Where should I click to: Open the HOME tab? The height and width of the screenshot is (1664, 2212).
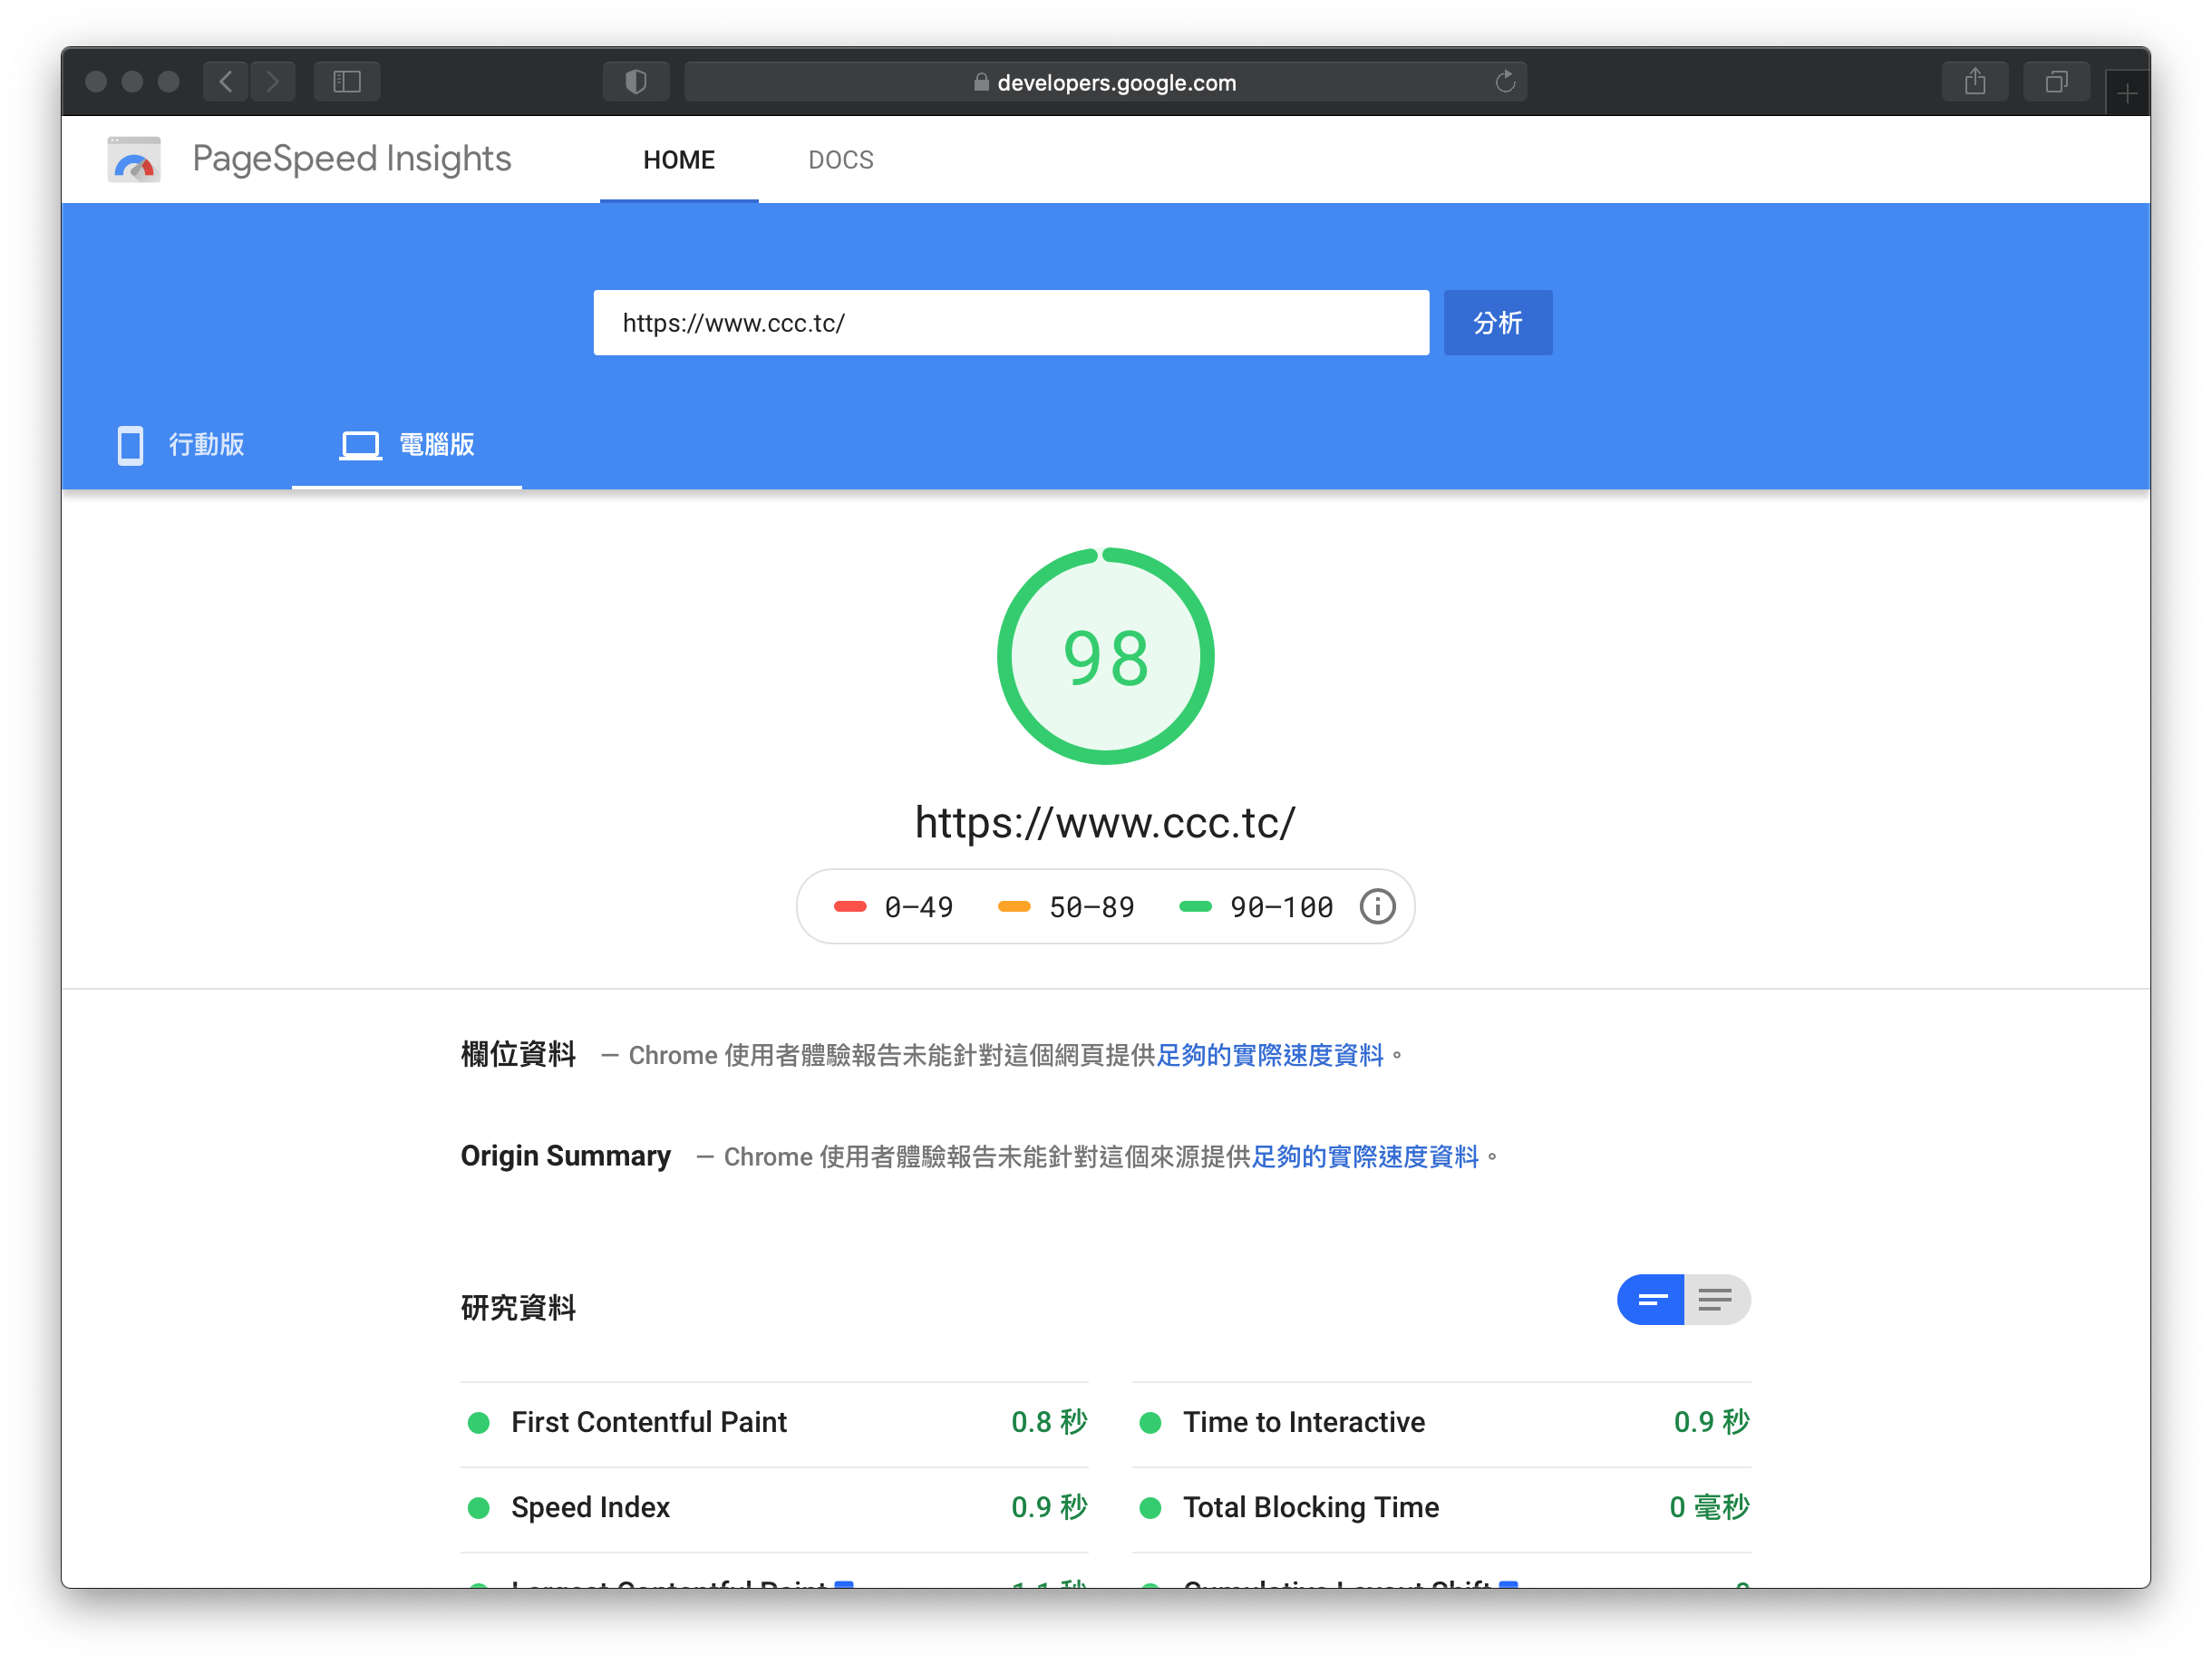coord(679,160)
